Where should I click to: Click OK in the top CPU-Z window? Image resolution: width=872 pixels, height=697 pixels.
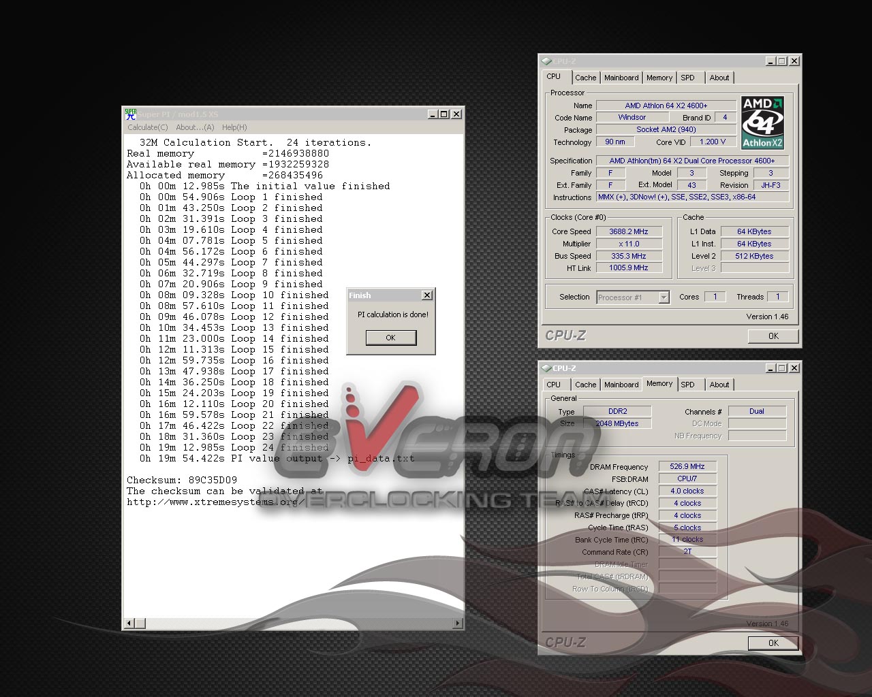coord(773,336)
